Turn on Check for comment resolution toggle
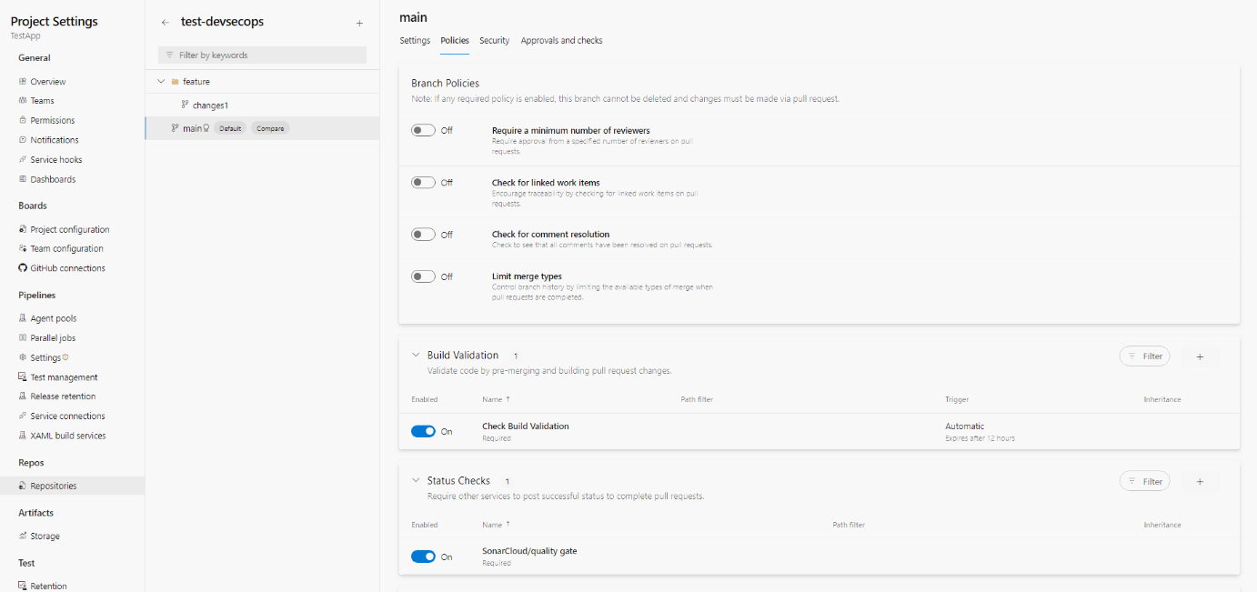The image size is (1257, 592). tap(423, 235)
